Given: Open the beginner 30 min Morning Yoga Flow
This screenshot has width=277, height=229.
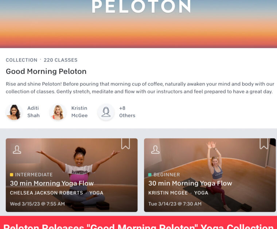Looking at the screenshot, I should tap(190, 183).
